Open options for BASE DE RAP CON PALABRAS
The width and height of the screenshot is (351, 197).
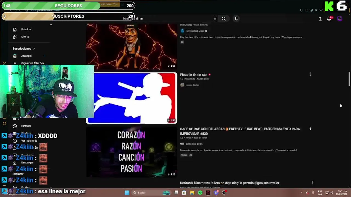(310, 128)
